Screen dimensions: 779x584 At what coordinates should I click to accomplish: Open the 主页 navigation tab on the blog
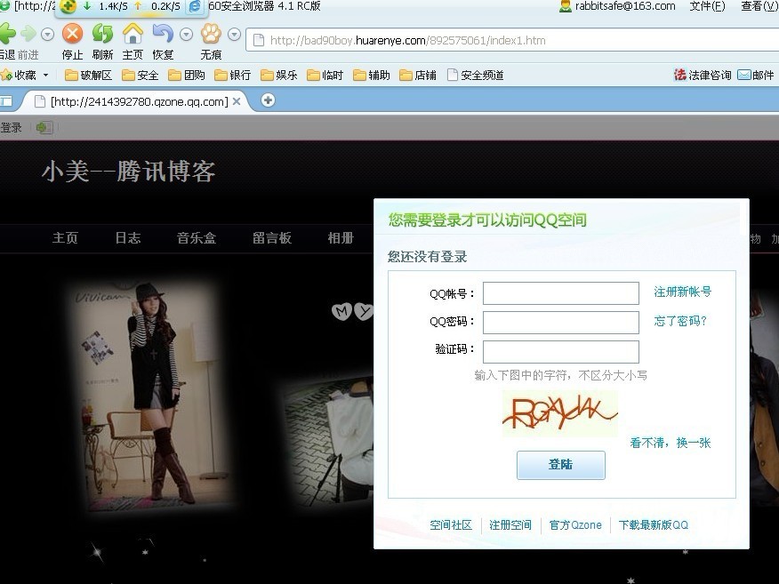pyautogui.click(x=65, y=238)
